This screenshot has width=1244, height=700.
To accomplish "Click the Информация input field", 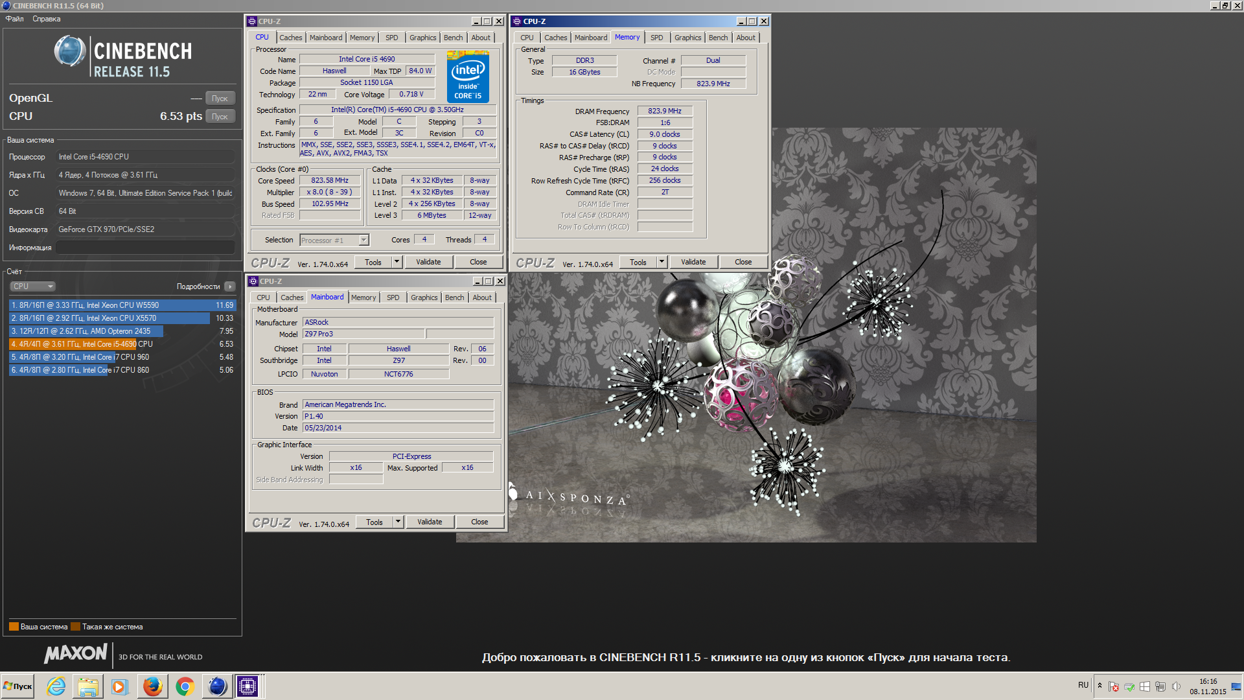I will [145, 248].
